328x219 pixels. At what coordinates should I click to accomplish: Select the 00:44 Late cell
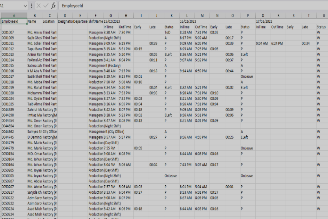233,71
